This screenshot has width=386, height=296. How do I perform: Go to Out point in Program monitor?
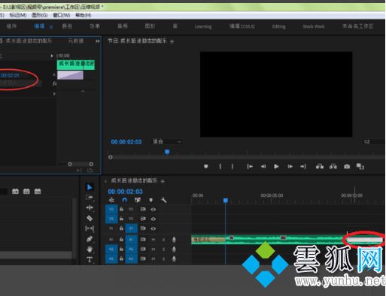(x=303, y=166)
